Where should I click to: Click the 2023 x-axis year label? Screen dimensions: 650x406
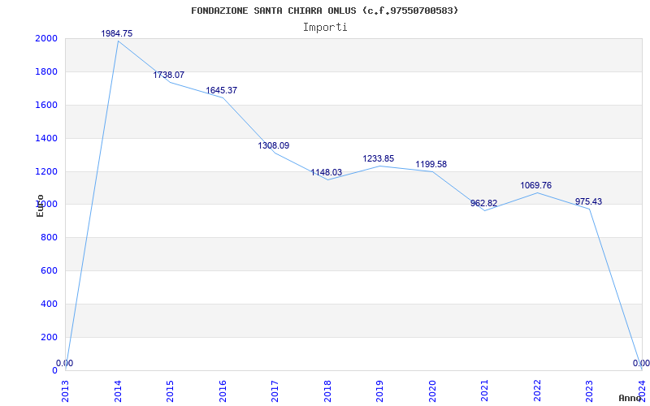coord(590,391)
